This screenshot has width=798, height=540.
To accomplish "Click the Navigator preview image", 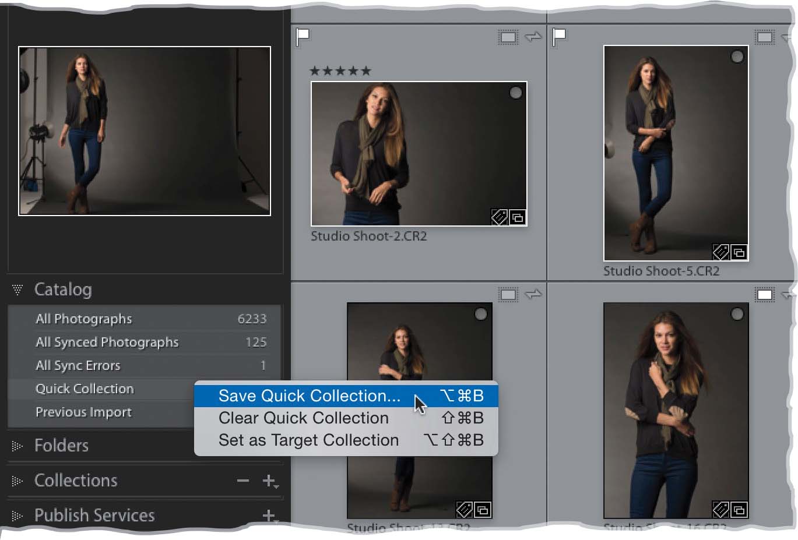I will pos(144,129).
